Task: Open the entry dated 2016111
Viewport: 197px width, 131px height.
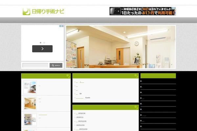Action: [80, 117]
